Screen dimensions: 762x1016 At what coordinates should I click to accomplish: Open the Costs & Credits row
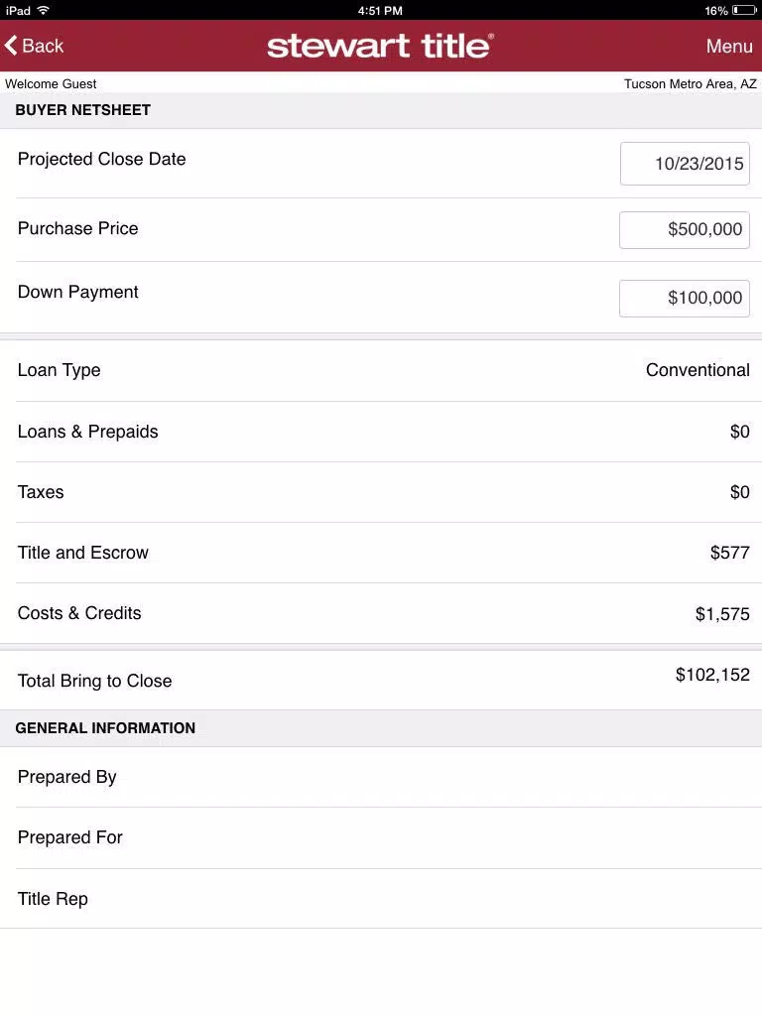tap(381, 613)
